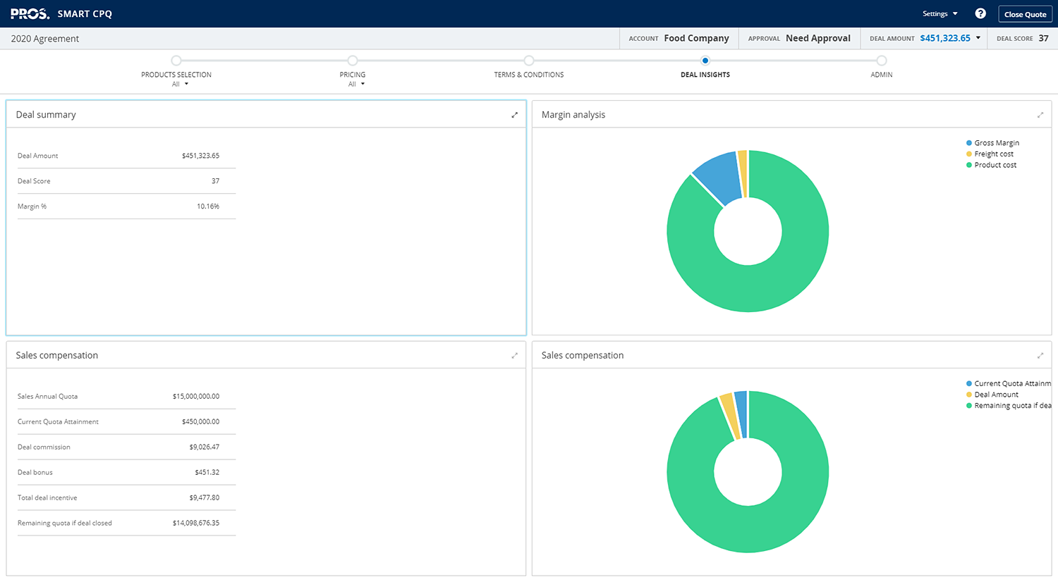Expand the Margin analysis panel

click(1040, 115)
